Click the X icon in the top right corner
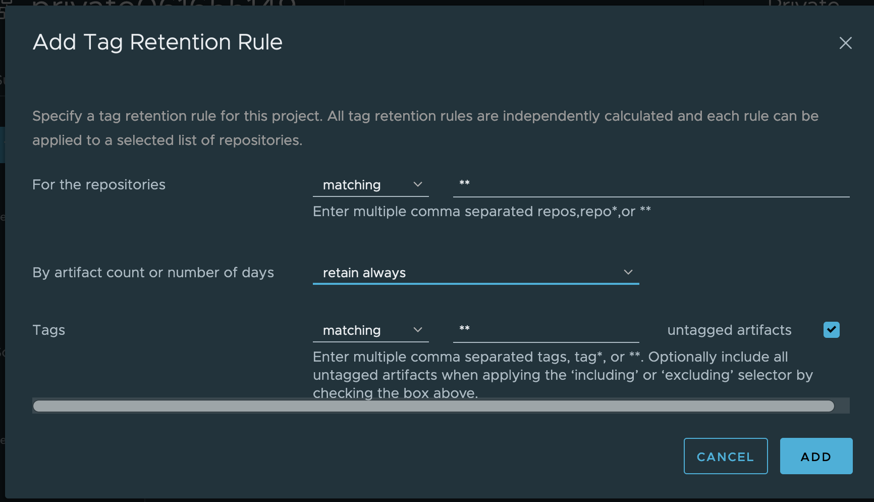The image size is (874, 502). coord(845,43)
